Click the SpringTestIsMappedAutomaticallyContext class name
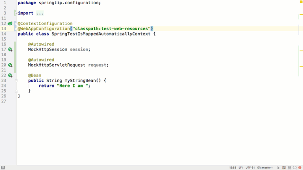The width and height of the screenshot is (303, 170). [x=101, y=34]
